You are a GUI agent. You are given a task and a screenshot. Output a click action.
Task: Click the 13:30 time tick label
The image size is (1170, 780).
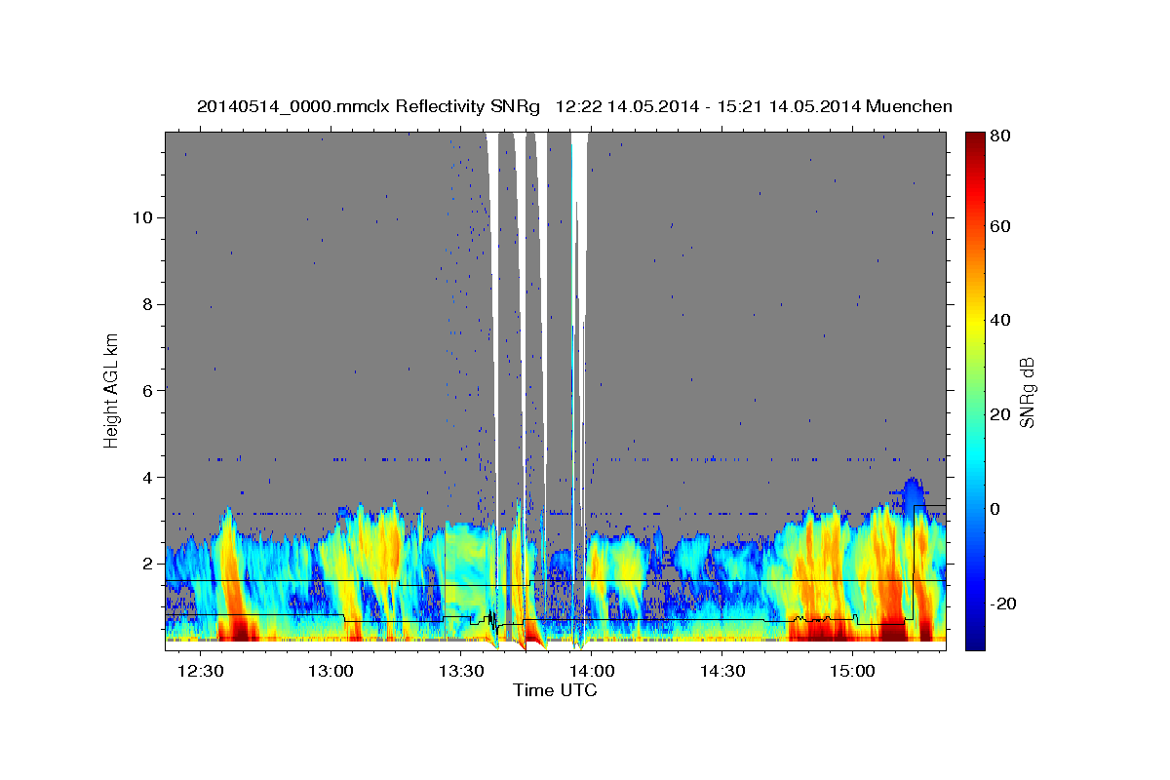460,672
